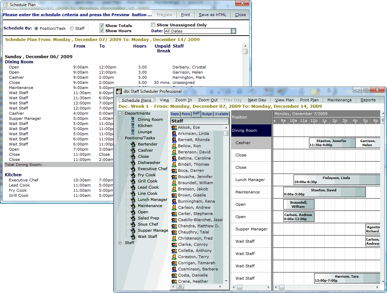
Task: Select the Dishwasher position icon
Action: (x=133, y=163)
